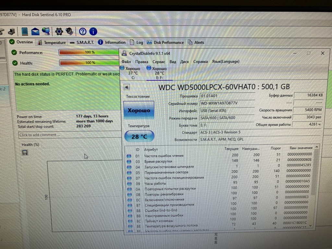Click the serial number field WD-WXW1A97D877V
This screenshot has height=249, width=332.
pyautogui.click(x=227, y=103)
